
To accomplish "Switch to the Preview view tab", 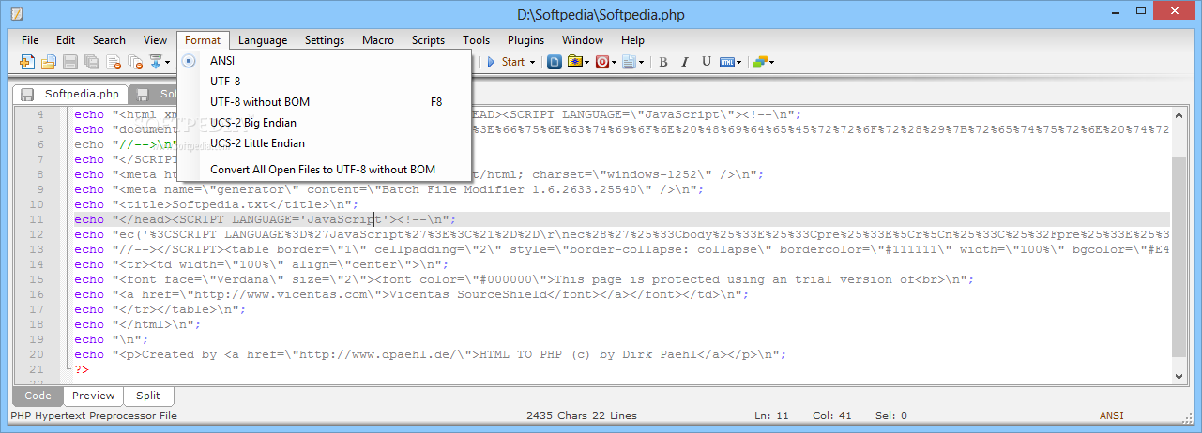I will coord(94,396).
